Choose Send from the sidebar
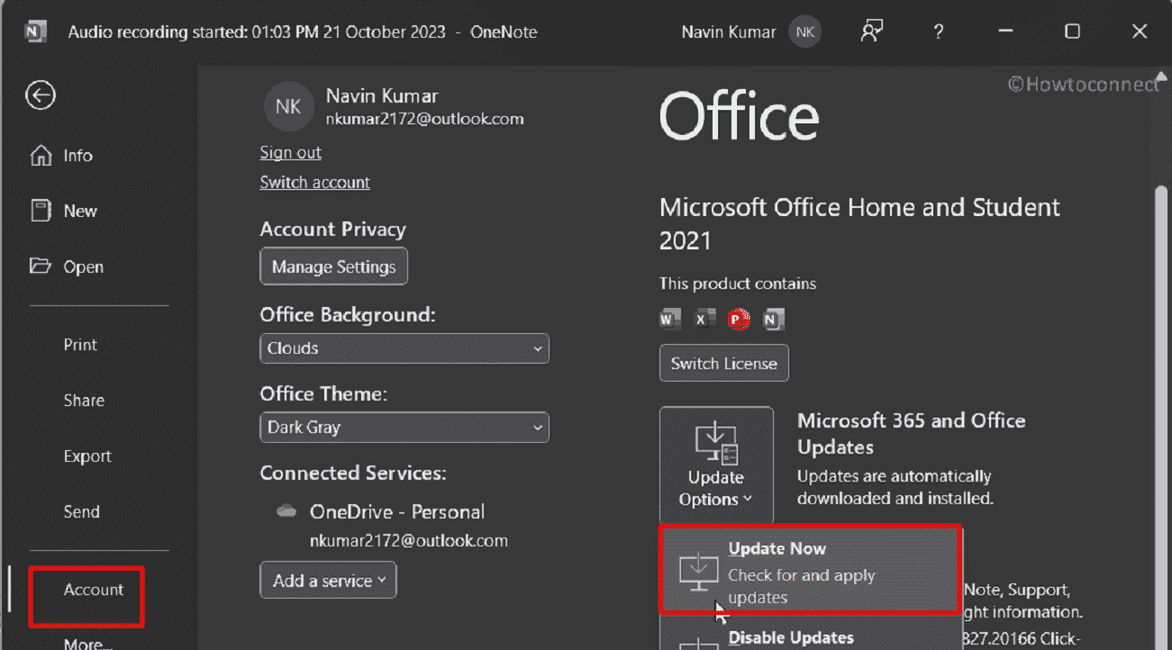The width and height of the screenshot is (1172, 650). tap(81, 512)
